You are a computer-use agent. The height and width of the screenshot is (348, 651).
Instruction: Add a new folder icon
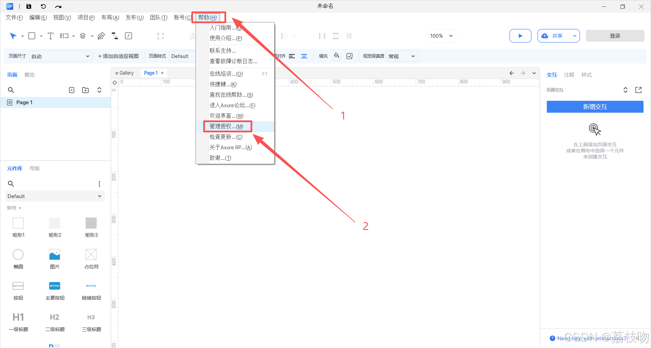tap(86, 90)
